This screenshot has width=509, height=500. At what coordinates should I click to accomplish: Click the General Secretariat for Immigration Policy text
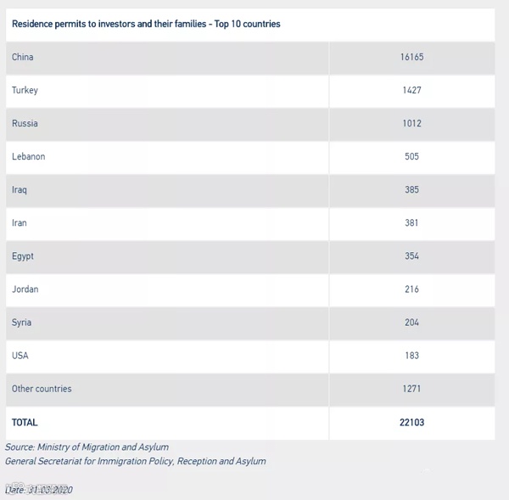pyautogui.click(x=136, y=461)
